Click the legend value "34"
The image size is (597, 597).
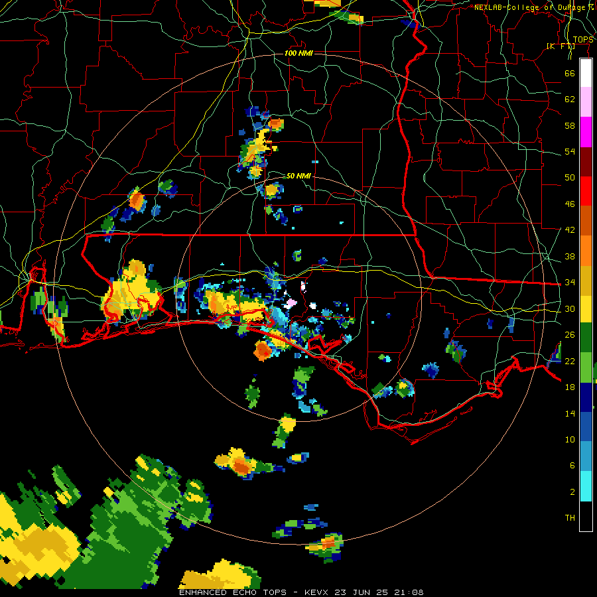point(570,282)
